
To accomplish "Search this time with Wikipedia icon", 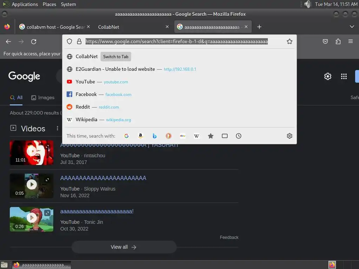I will click(197, 136).
